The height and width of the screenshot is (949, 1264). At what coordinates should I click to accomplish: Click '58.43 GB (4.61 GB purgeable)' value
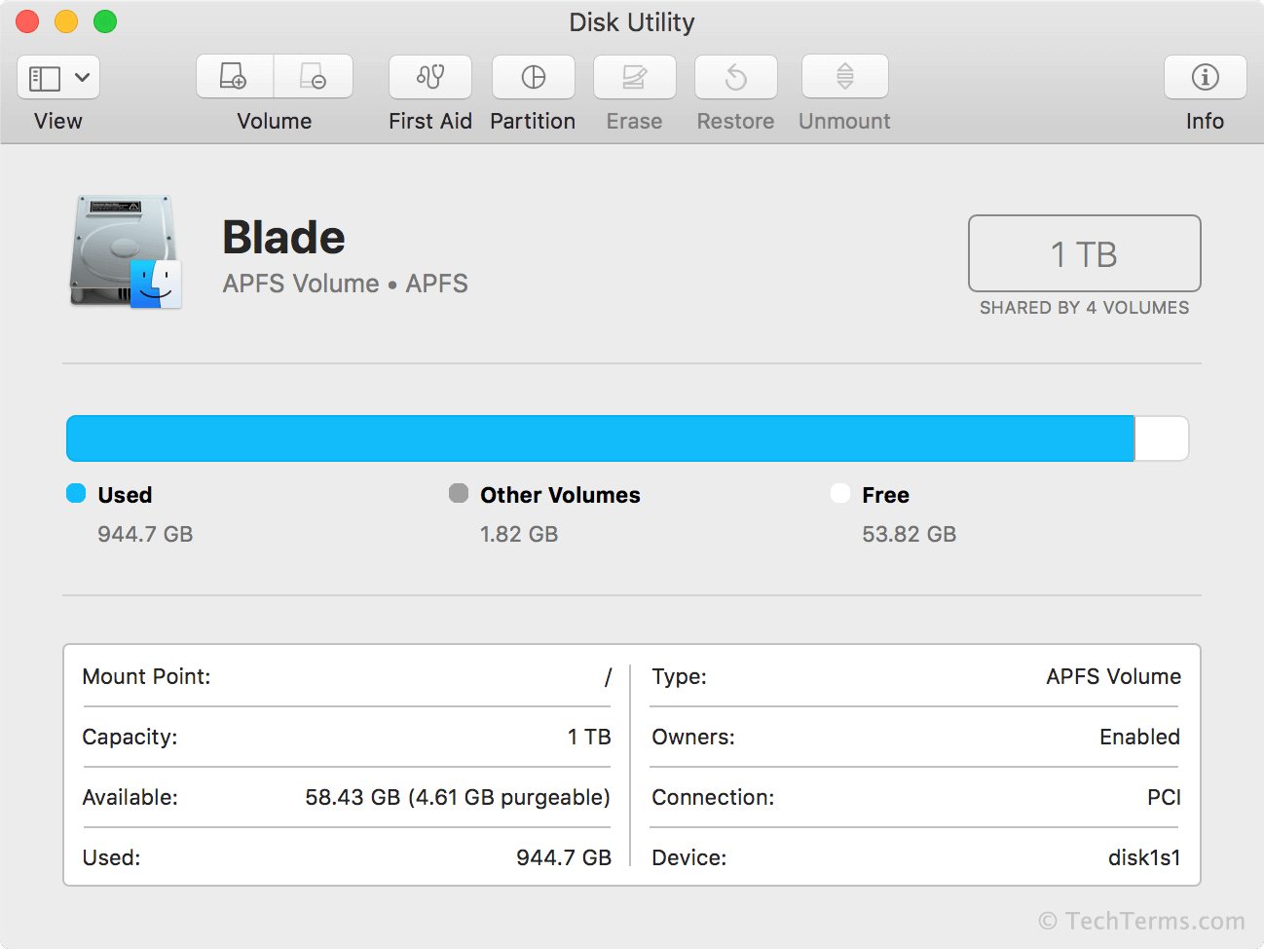(x=458, y=797)
